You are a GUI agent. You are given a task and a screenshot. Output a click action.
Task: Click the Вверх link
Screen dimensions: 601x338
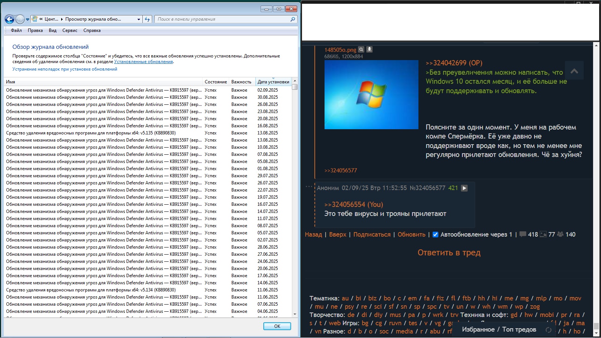338,235
